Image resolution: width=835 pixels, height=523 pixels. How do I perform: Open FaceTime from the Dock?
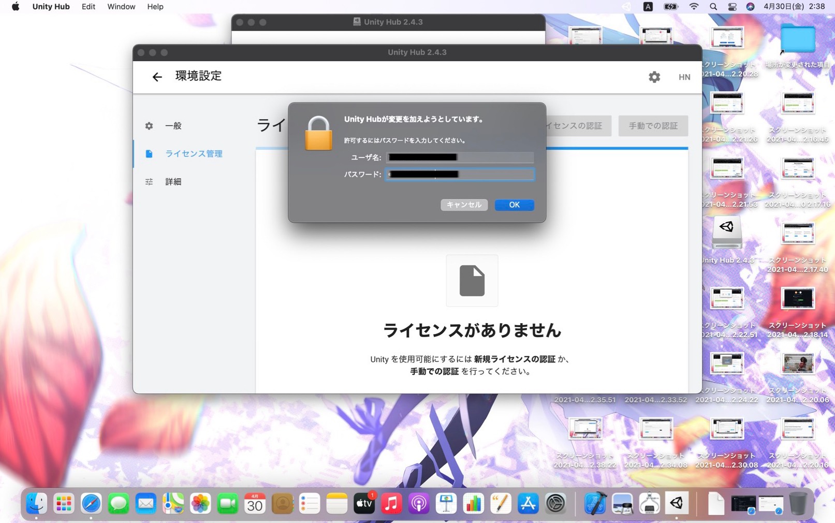click(228, 503)
